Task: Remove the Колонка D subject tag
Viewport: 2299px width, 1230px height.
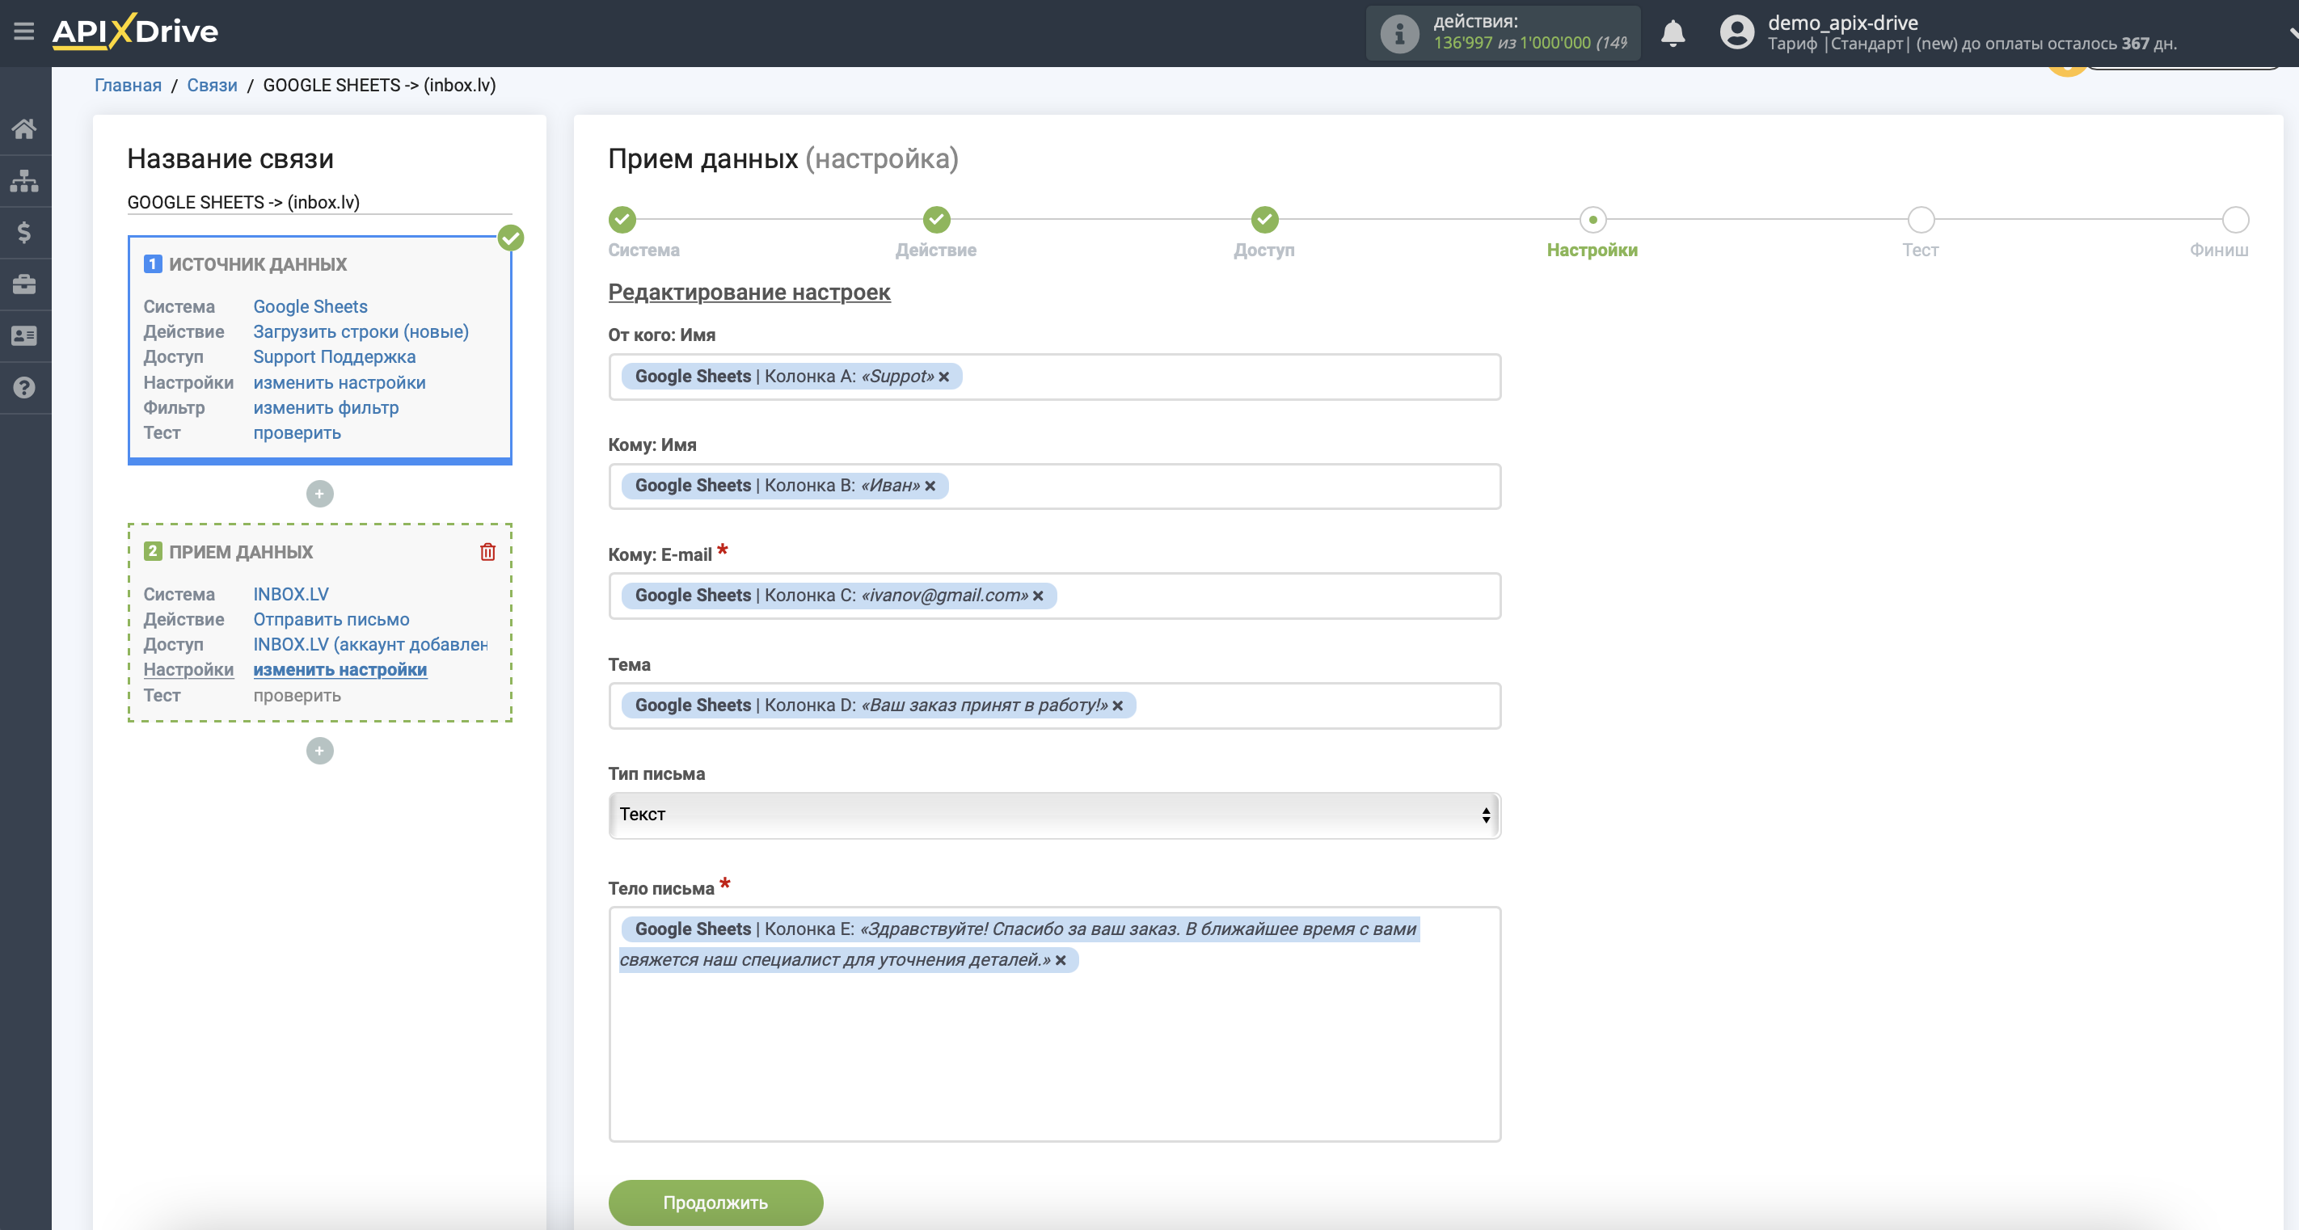Action: 1117,706
